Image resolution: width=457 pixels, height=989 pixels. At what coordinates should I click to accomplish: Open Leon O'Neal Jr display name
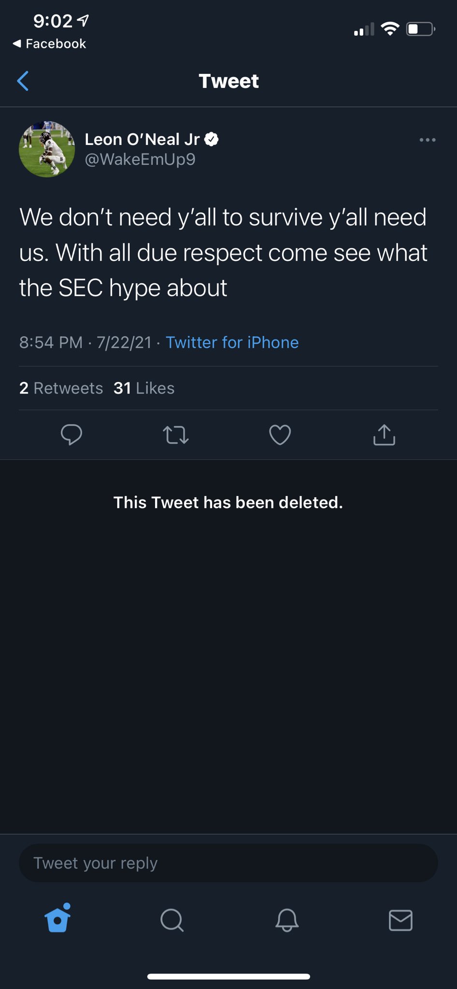click(142, 140)
